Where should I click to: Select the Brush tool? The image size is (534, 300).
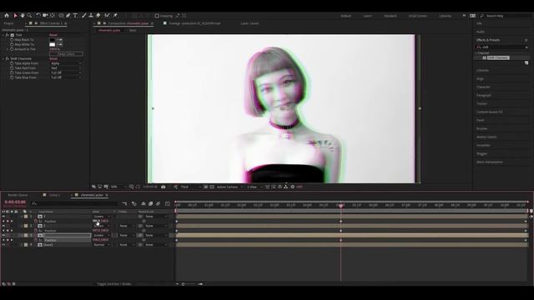click(x=83, y=16)
